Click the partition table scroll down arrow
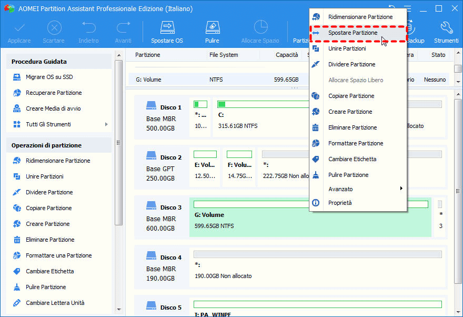This screenshot has height=317, width=463. click(x=458, y=82)
